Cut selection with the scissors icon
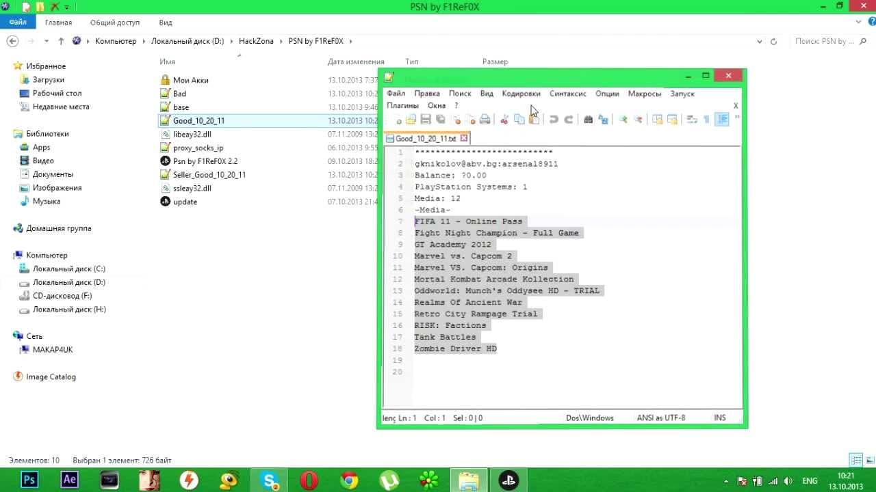The width and height of the screenshot is (876, 492). pyautogui.click(x=504, y=120)
